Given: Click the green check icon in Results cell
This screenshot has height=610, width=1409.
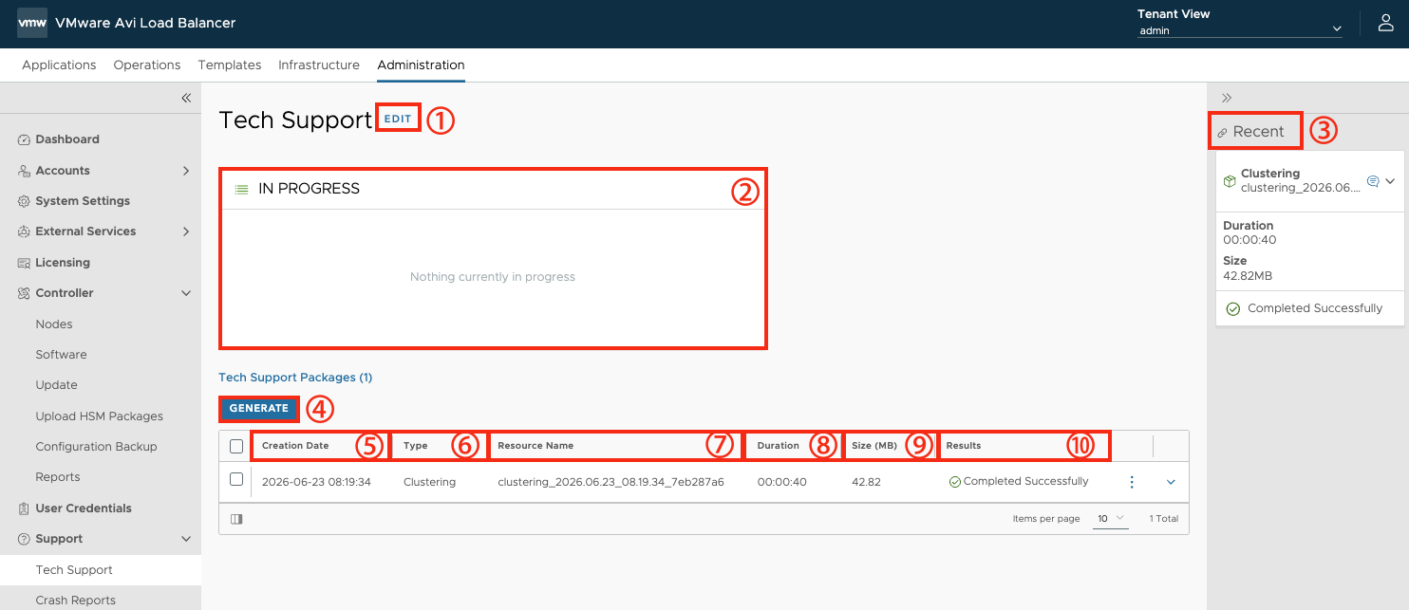Looking at the screenshot, I should point(955,482).
